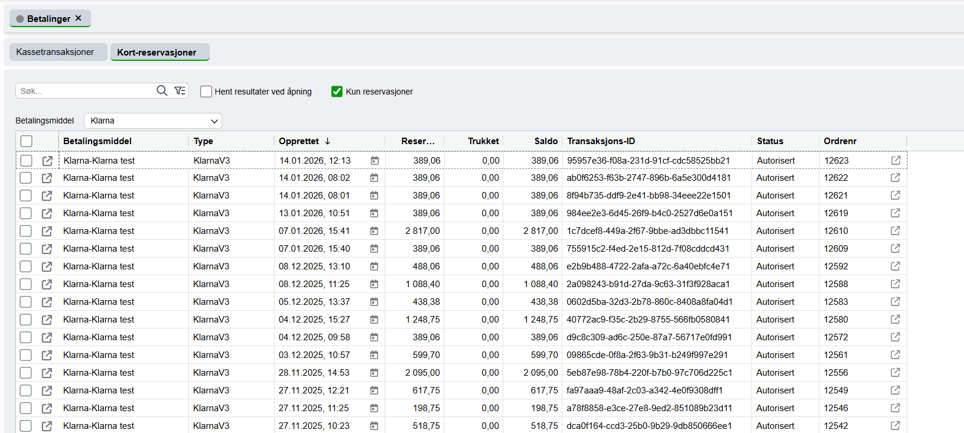Open left link icon on order 12621 row
Image resolution: width=964 pixels, height=433 pixels.
(x=47, y=196)
